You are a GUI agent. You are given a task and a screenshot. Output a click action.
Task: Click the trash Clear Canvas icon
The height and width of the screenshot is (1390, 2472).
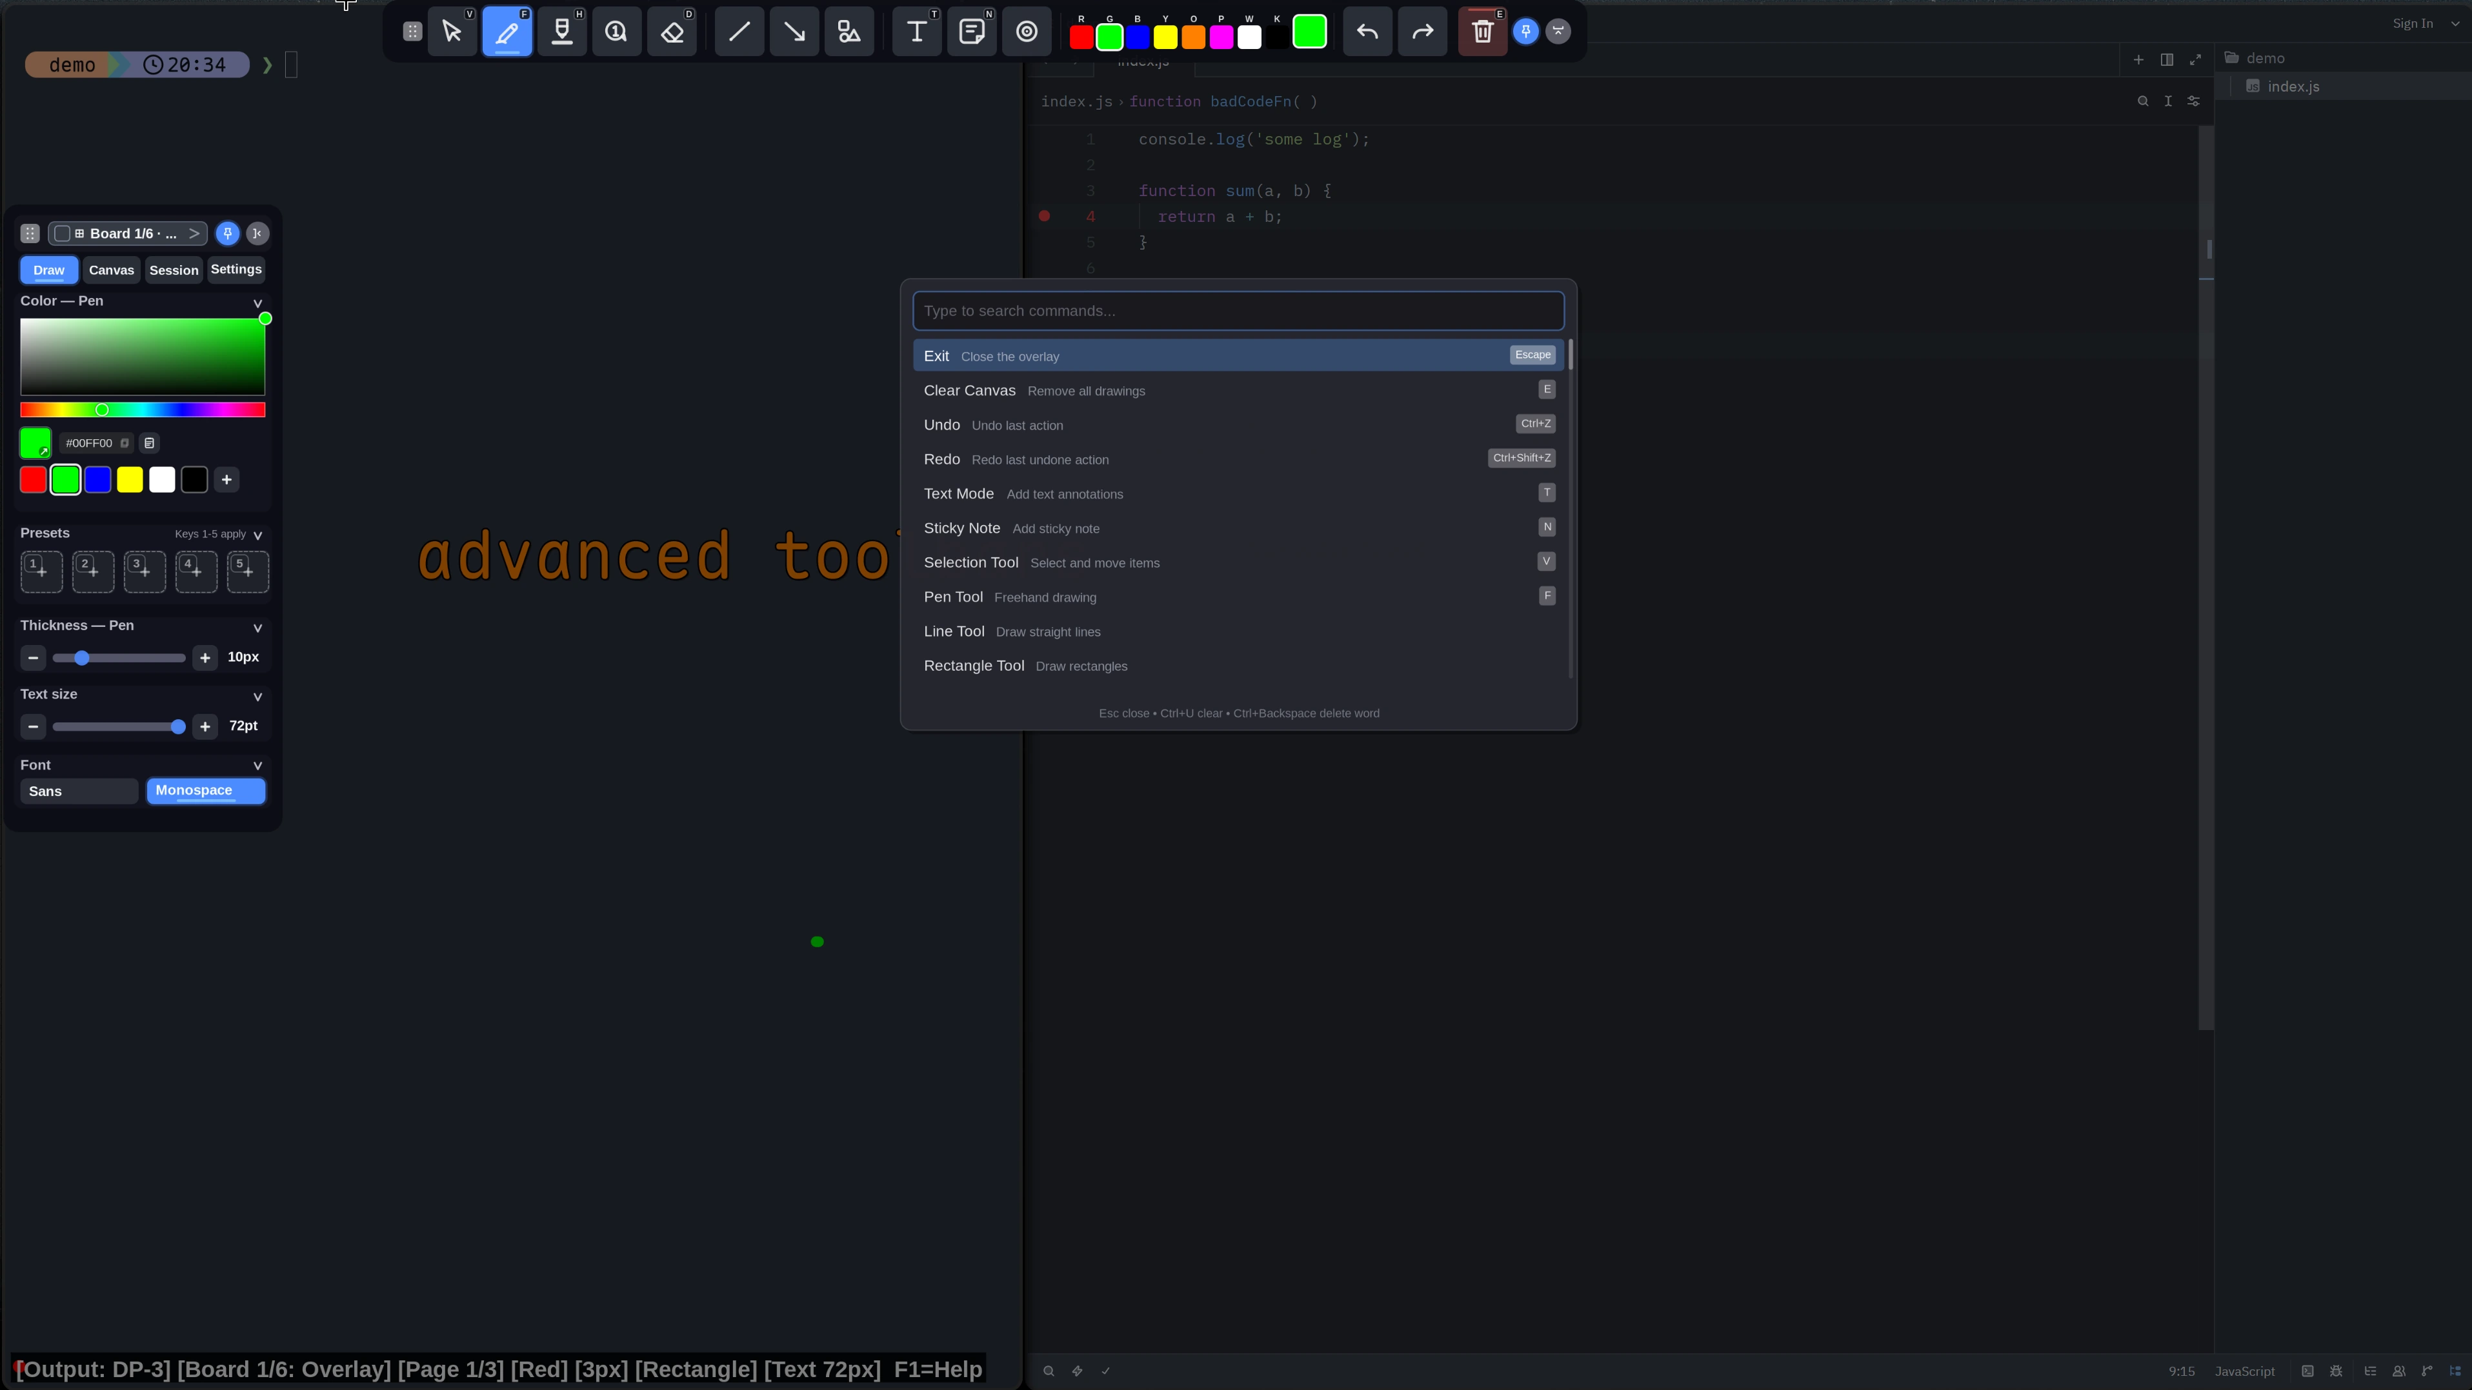click(1483, 33)
